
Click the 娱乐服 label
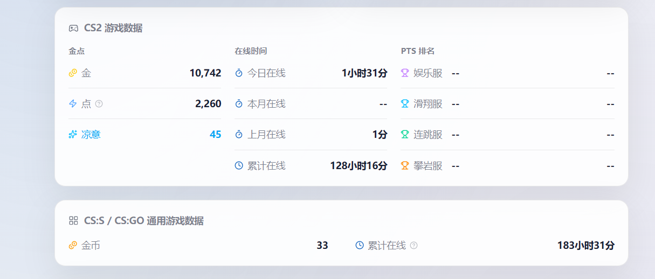click(428, 73)
